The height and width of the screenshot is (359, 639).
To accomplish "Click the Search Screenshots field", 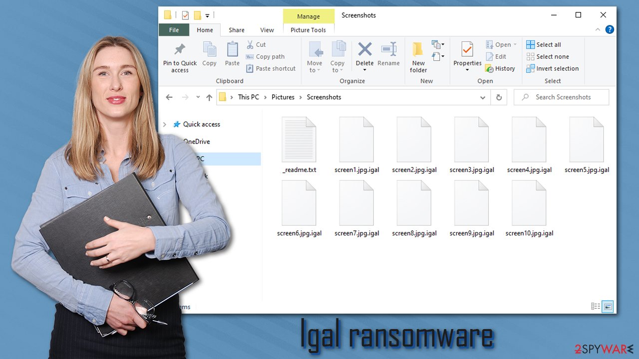I will click(562, 97).
